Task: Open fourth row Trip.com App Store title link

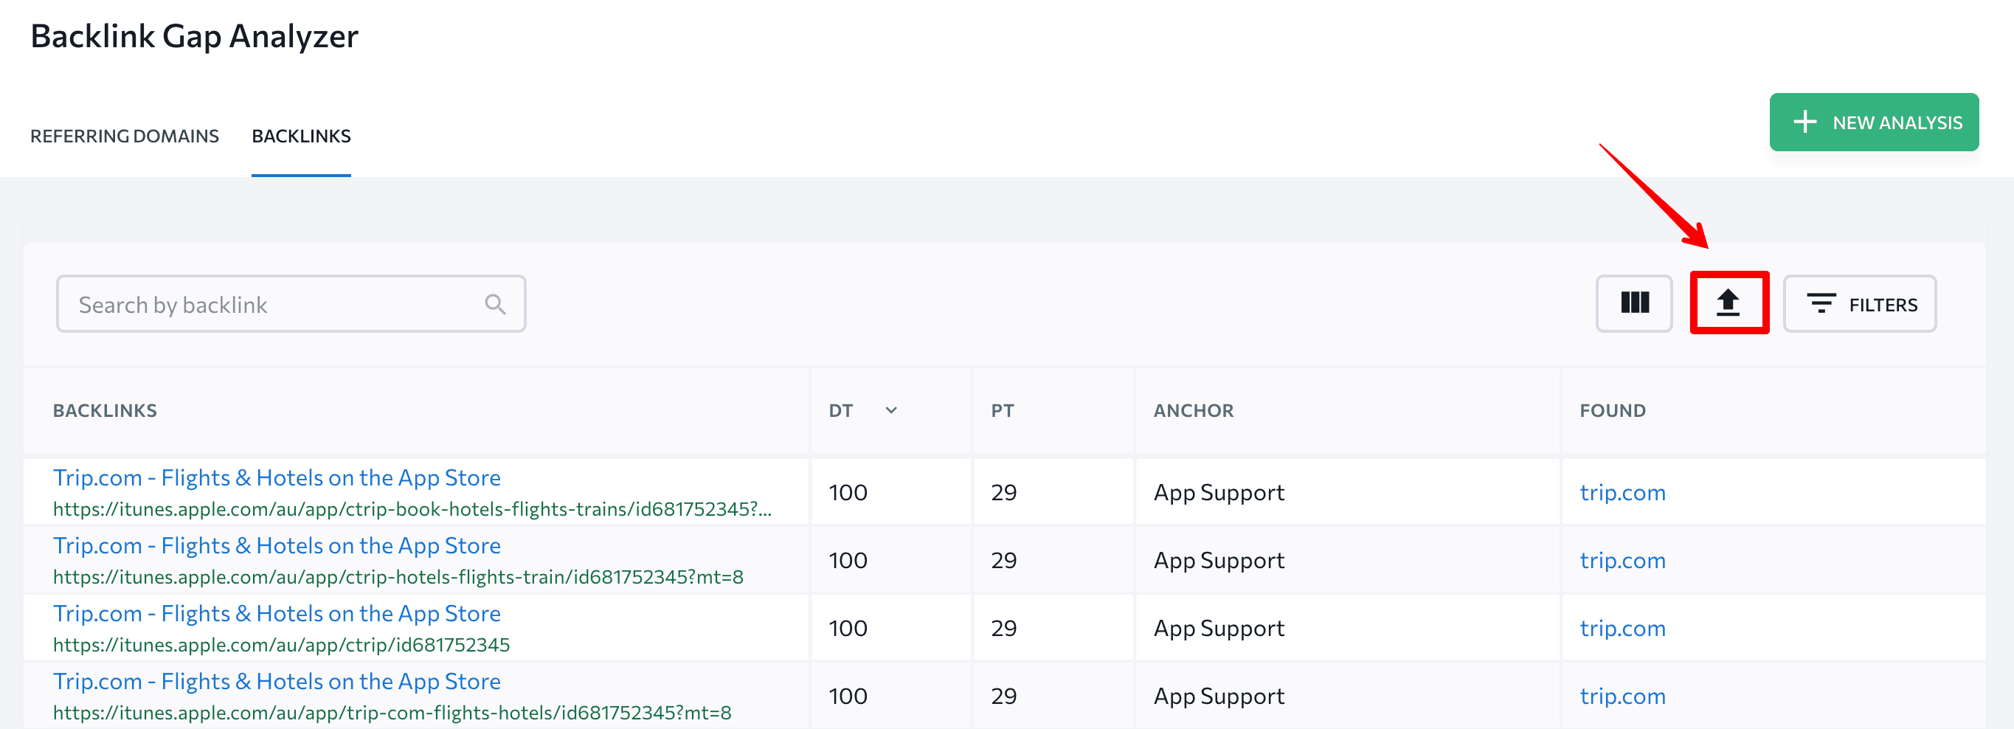Action: click(x=277, y=682)
